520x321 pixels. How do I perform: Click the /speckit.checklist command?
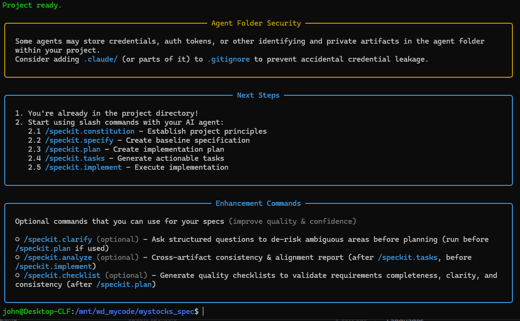62,275
